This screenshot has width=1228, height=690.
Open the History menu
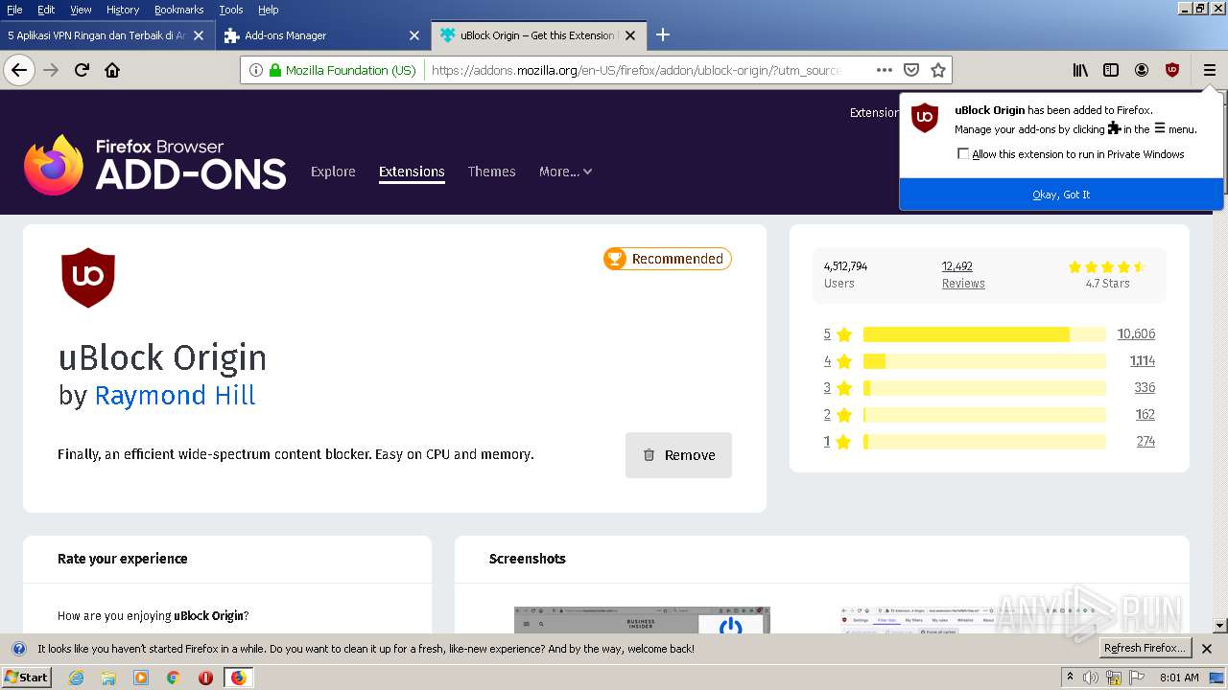point(123,10)
